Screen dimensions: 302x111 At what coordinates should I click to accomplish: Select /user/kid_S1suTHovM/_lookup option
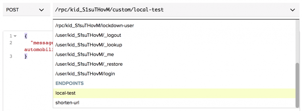pos(174,45)
